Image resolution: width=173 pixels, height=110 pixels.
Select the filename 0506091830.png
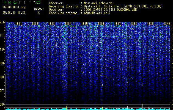pos(14,7)
